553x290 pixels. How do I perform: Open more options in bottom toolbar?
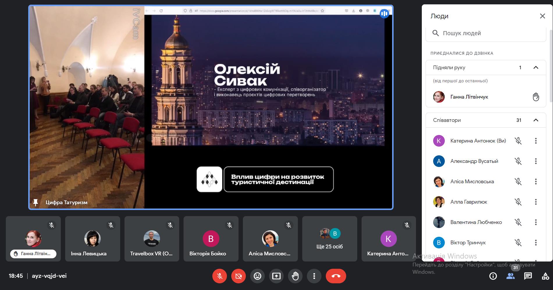pos(314,276)
